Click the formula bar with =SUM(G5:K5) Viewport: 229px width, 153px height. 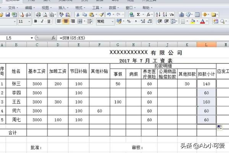143,38
